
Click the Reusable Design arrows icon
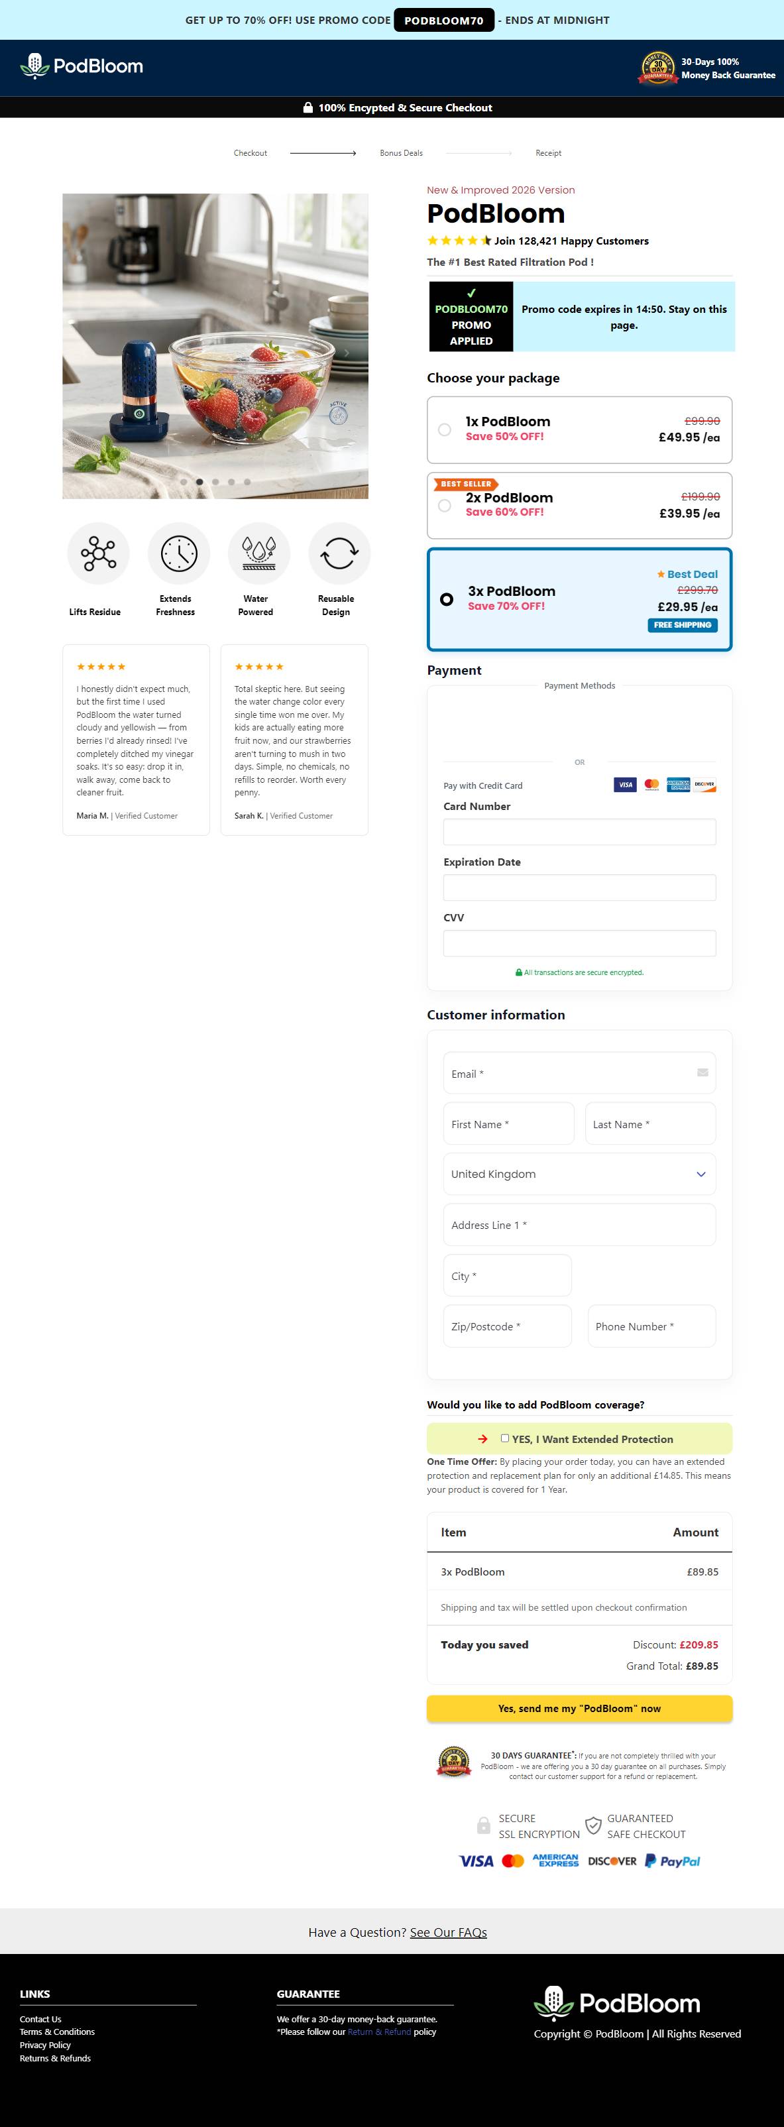pos(339,553)
